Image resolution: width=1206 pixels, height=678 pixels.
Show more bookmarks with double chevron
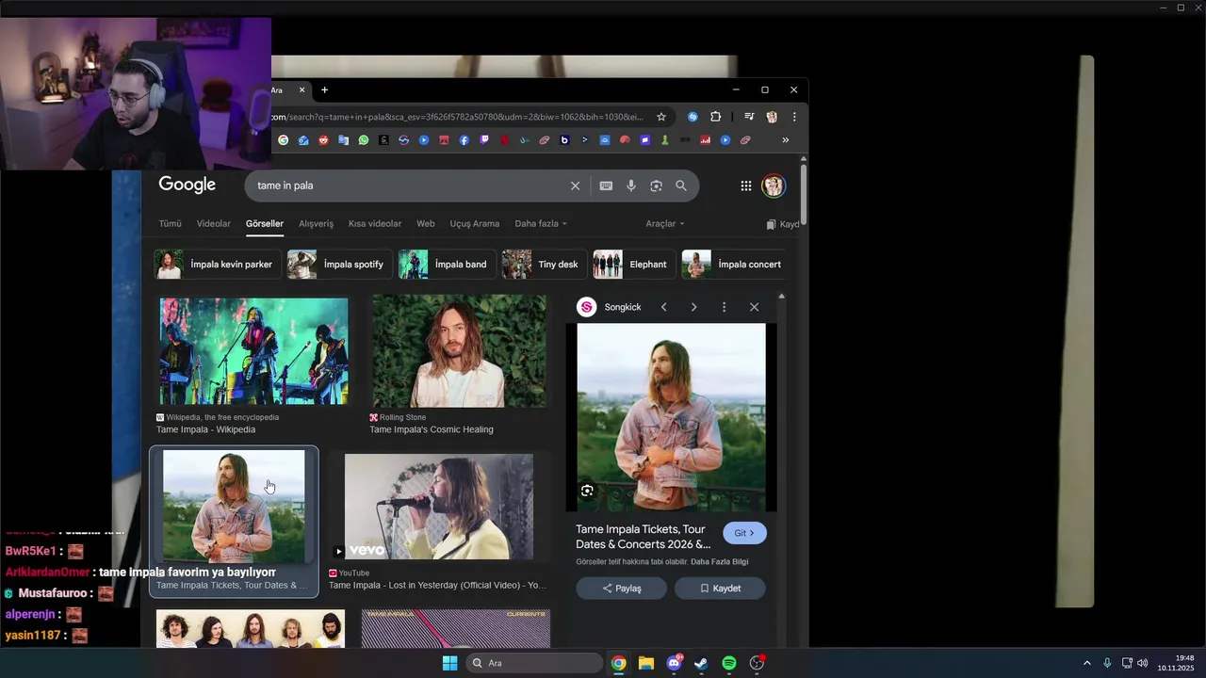click(x=786, y=140)
